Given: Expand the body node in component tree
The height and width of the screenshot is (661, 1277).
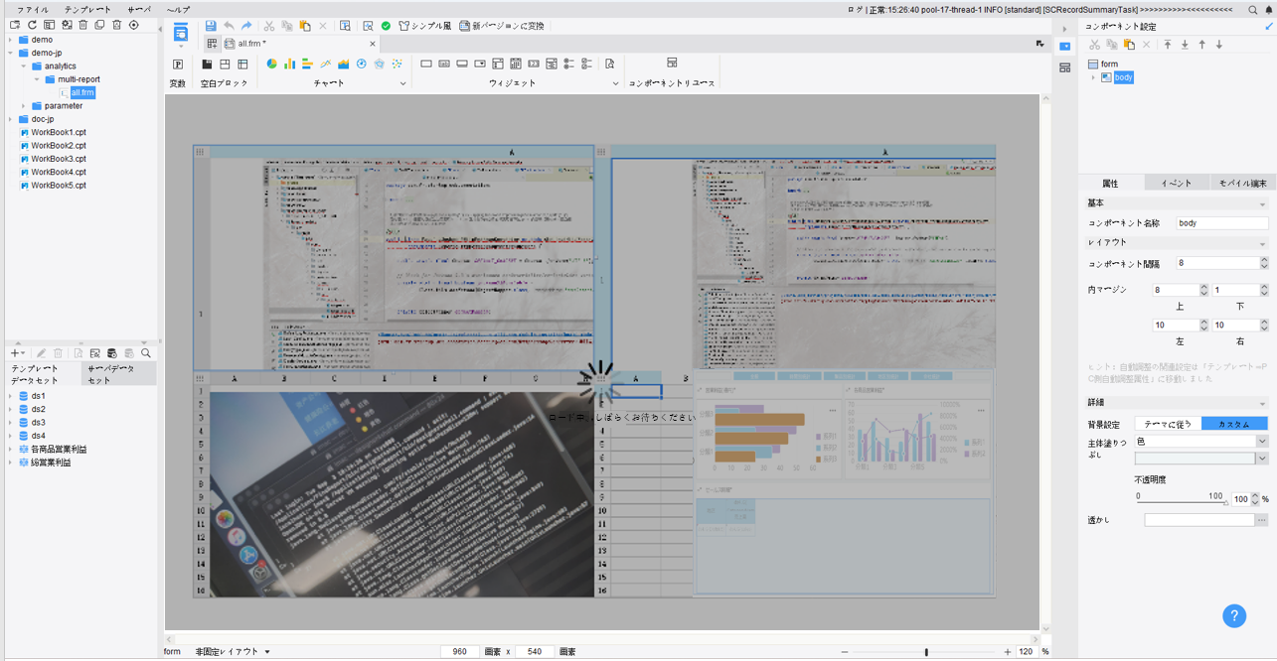Looking at the screenshot, I should 1093,77.
